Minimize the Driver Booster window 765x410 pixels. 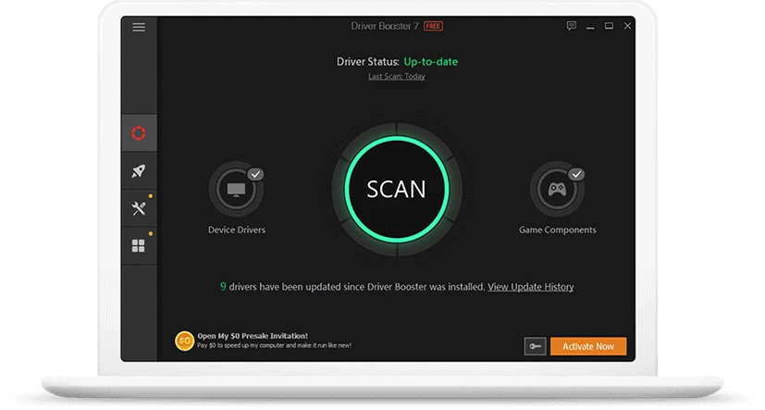(590, 26)
